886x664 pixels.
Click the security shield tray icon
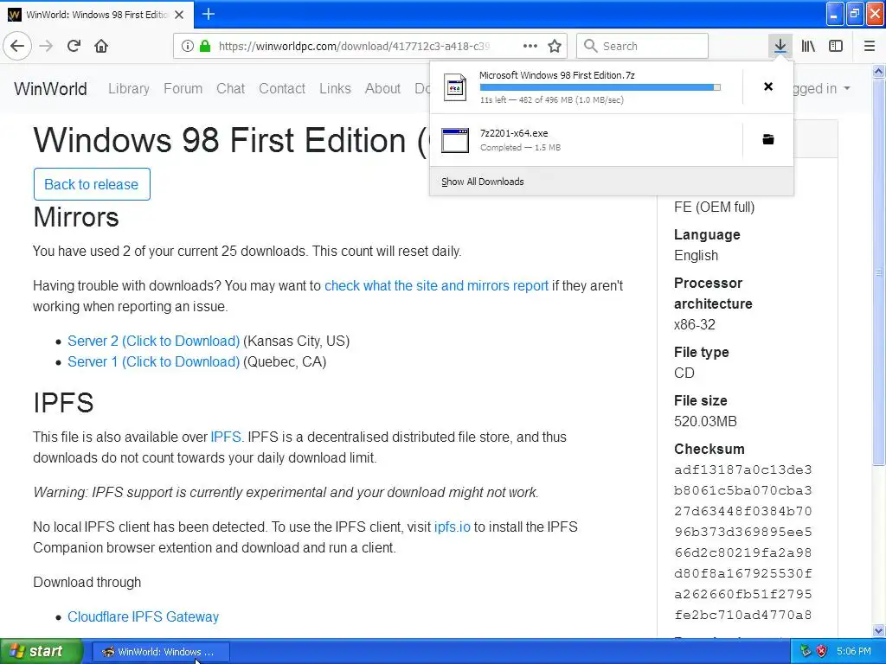(x=821, y=651)
